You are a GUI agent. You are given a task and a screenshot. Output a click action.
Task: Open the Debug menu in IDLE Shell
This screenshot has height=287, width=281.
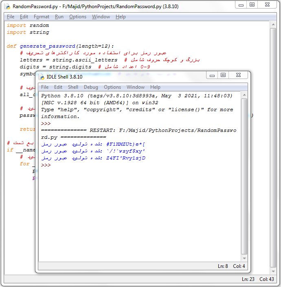click(x=91, y=87)
